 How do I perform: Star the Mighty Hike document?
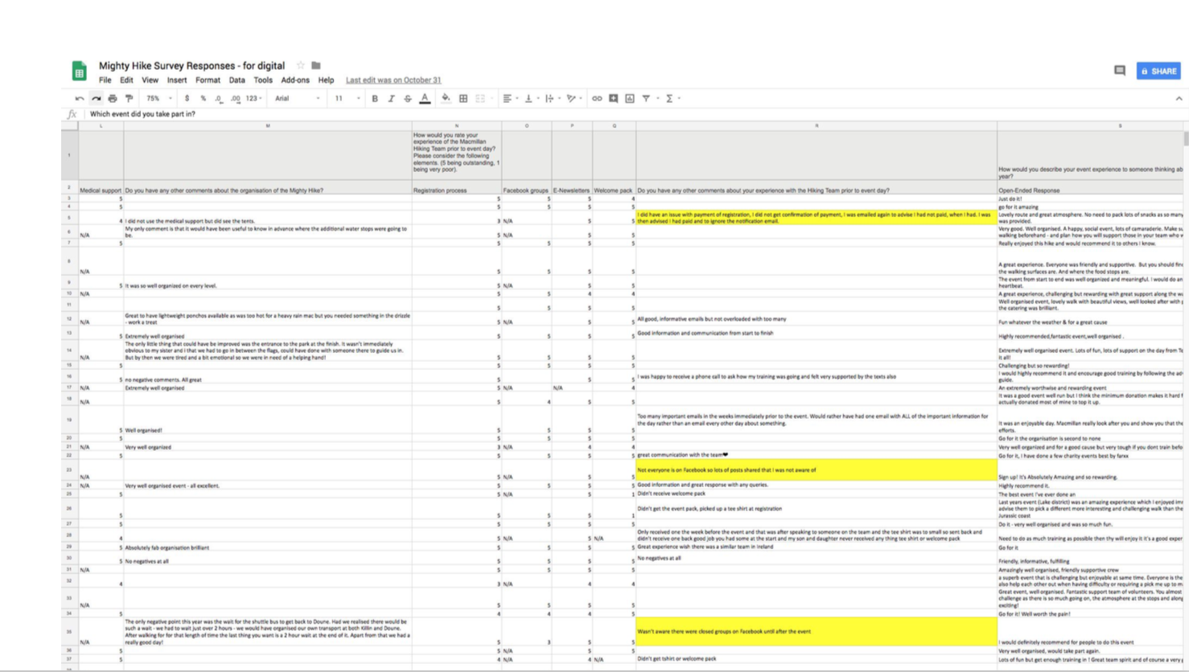[300, 65]
